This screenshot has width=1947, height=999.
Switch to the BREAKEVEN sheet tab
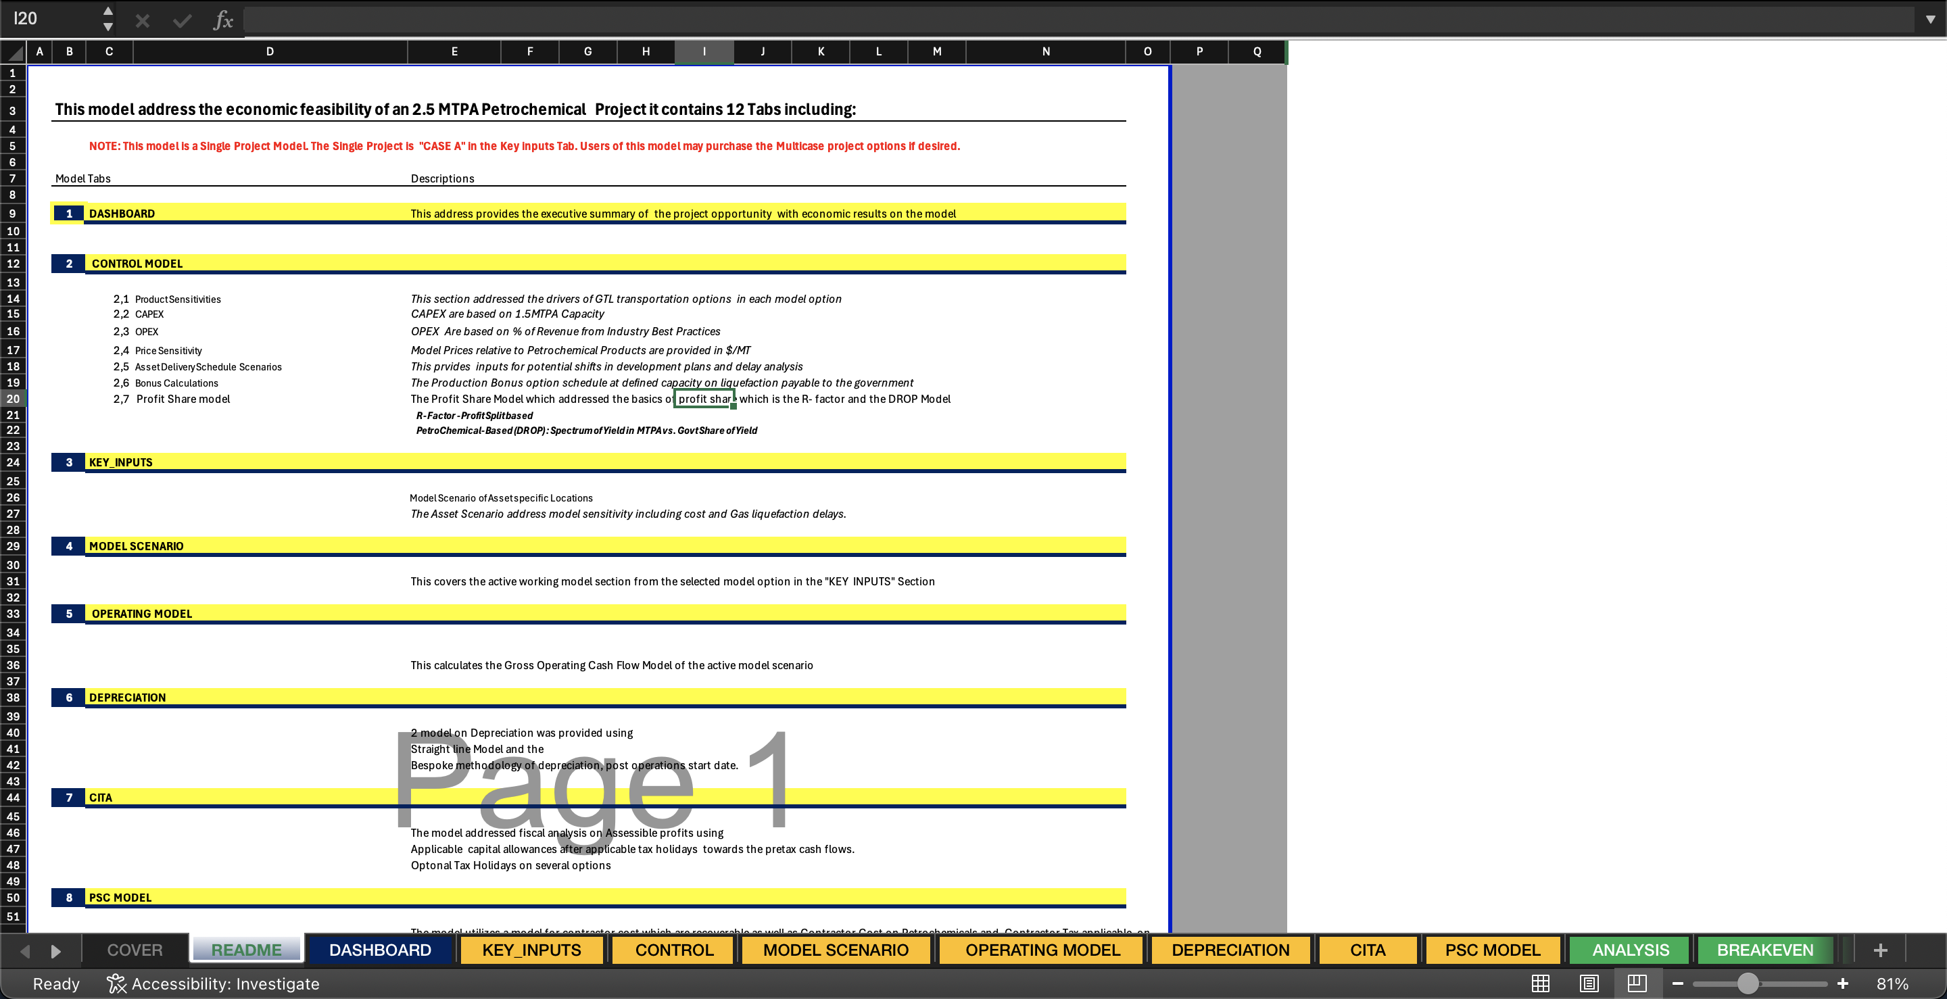(1765, 950)
